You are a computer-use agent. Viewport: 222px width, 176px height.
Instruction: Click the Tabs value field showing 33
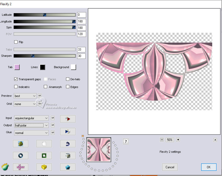tap(81, 50)
